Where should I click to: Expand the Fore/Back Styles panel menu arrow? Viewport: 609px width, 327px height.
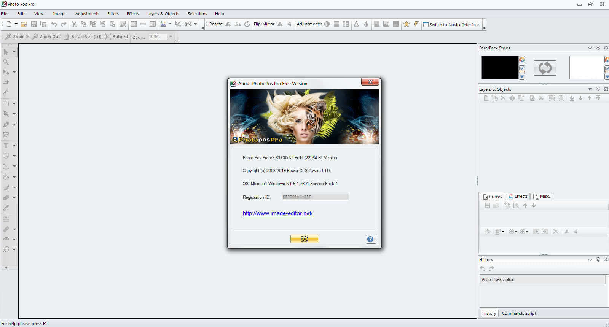pyautogui.click(x=590, y=48)
